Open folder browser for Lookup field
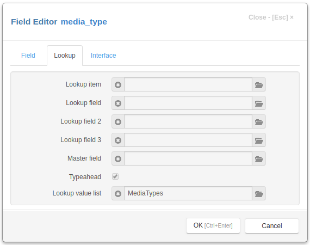Viewport: 310px width, 245px height. (x=259, y=103)
